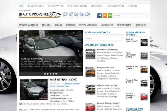Go to Remorquage page

(97, 6)
